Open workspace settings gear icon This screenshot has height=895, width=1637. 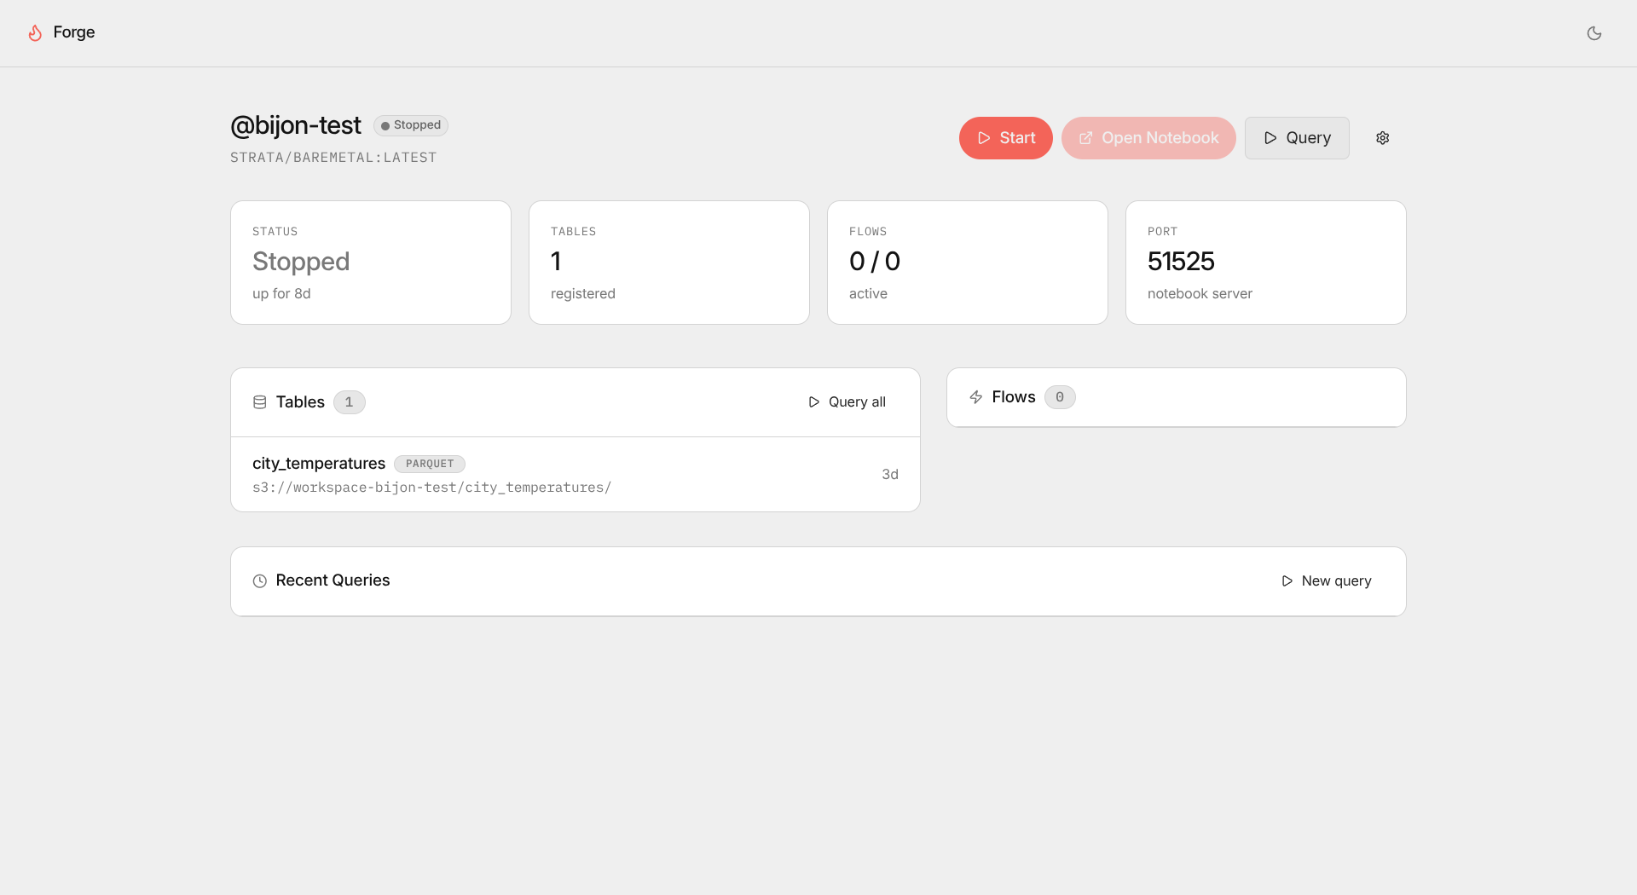pyautogui.click(x=1383, y=138)
